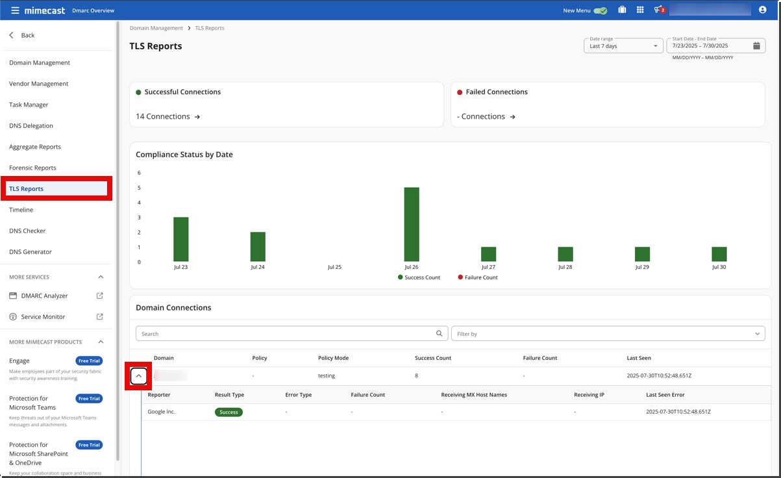The width and height of the screenshot is (781, 478).
Task: Click SharePoint & OneDrive Free Trial badge
Action: (x=89, y=445)
